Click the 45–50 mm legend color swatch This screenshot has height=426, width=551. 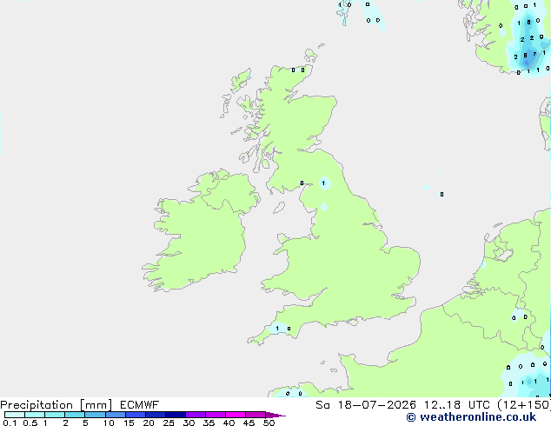[256, 415]
